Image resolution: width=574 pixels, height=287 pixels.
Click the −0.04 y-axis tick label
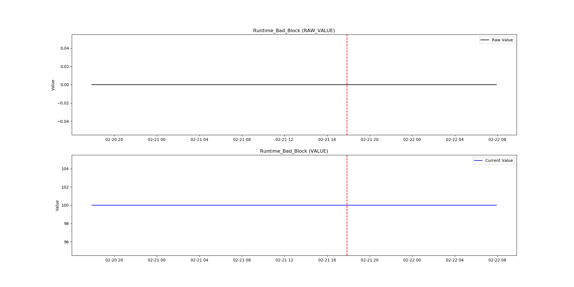(63, 121)
